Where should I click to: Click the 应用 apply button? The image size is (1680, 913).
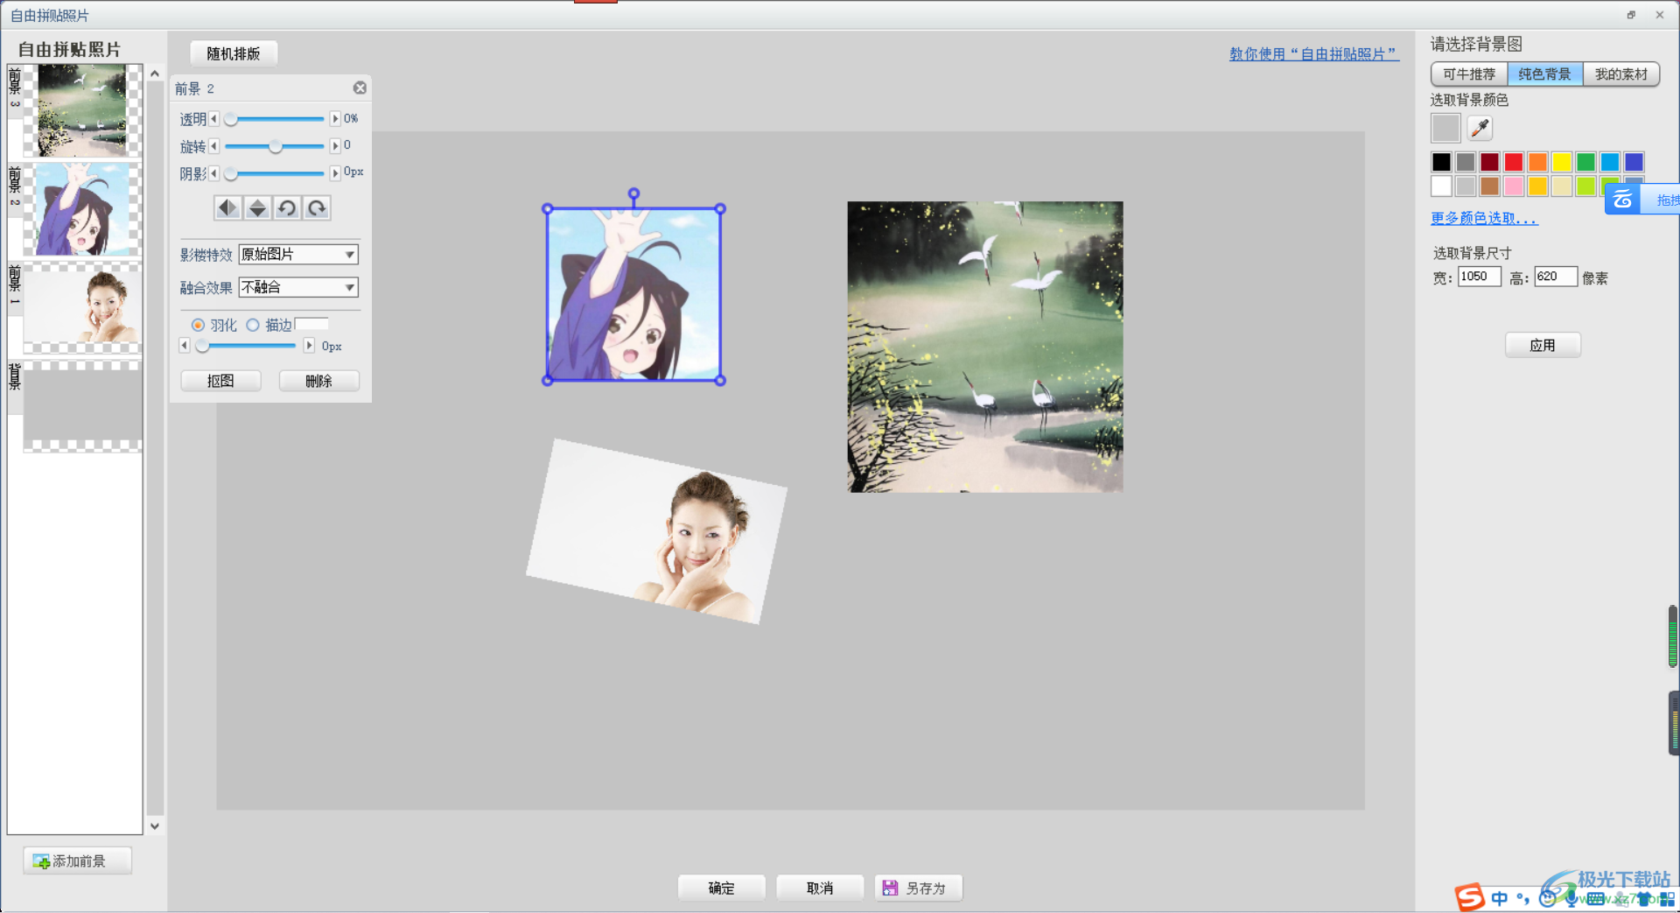tap(1543, 345)
